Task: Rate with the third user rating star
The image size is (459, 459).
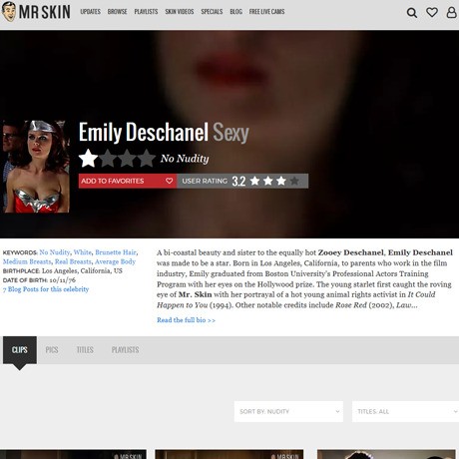Action: pyautogui.click(x=281, y=181)
